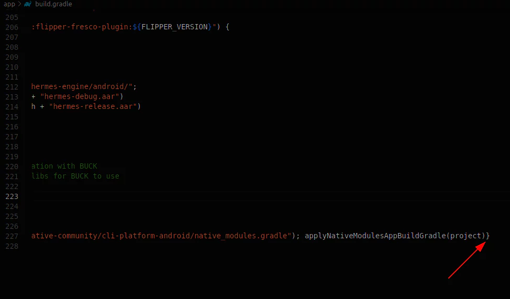Click line number 225 in gutter
The image size is (510, 299).
tap(12, 216)
